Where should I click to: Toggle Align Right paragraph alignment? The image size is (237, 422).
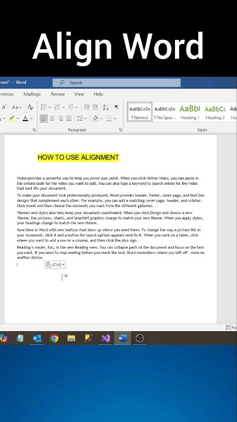pyautogui.click(x=61, y=118)
